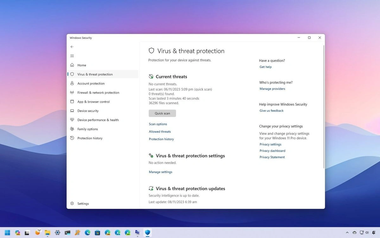Viewport: 380px width, 238px height.
Task: Launch Microsoft Edge from the taskbar
Action: [x=87, y=233]
